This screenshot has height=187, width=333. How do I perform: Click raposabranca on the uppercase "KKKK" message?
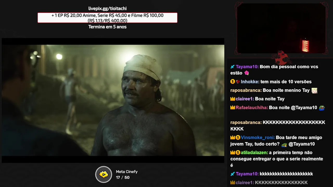[x=246, y=122]
